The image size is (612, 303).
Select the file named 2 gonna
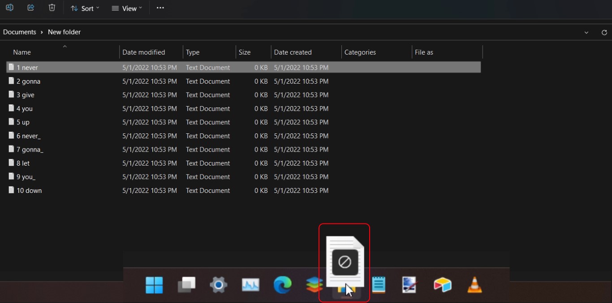click(28, 81)
